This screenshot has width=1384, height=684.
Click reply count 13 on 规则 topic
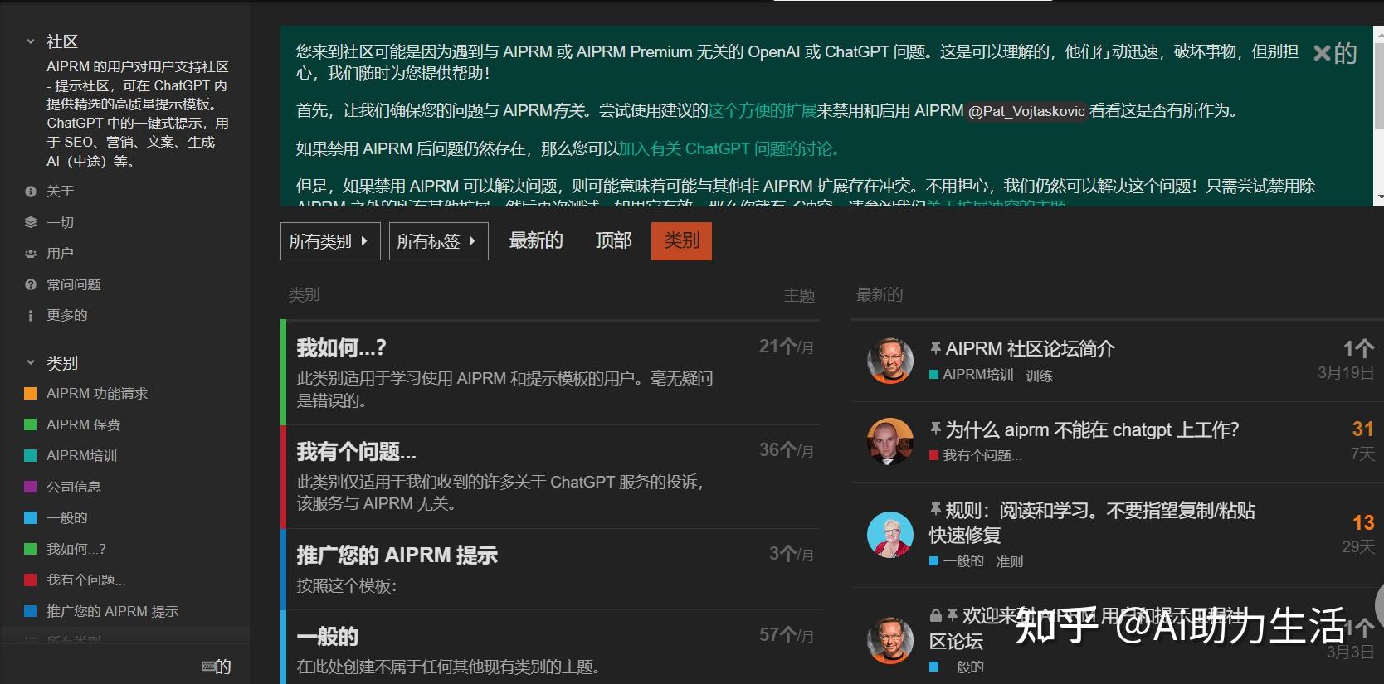[1362, 522]
